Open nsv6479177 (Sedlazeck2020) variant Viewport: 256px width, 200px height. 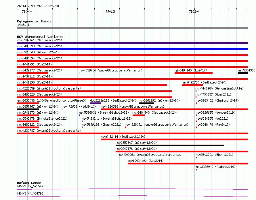40,70
